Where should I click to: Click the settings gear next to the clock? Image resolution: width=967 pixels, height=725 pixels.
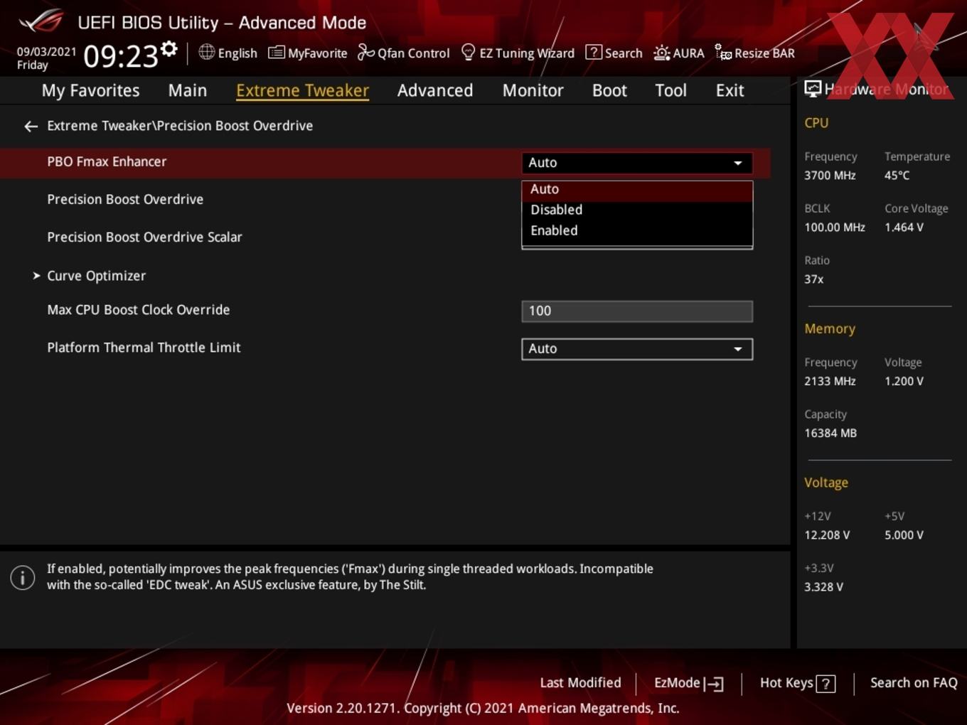pyautogui.click(x=169, y=49)
